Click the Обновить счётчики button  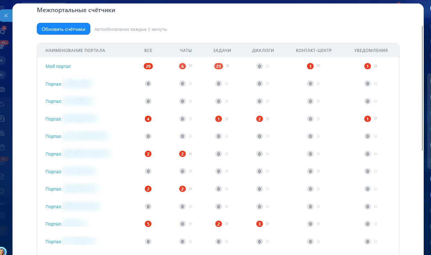[64, 29]
